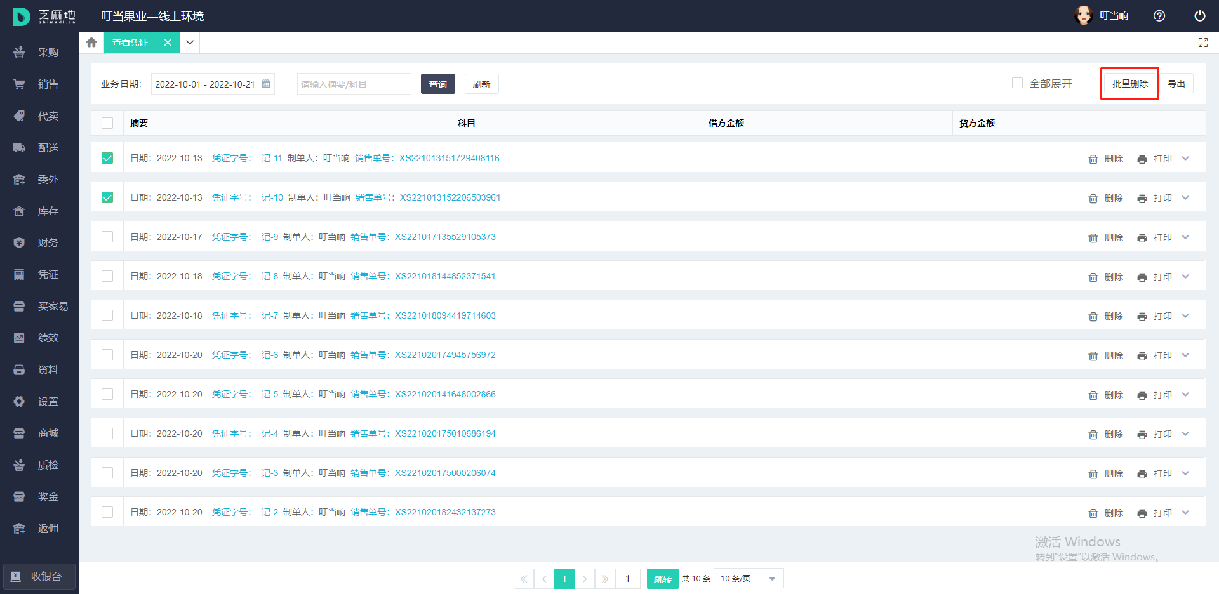Open the help question mark icon
1219x594 pixels.
point(1159,16)
